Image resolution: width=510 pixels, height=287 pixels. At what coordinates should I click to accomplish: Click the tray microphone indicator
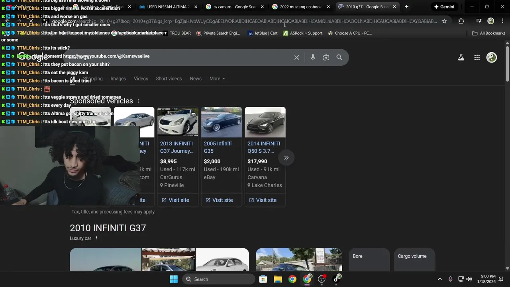450,279
